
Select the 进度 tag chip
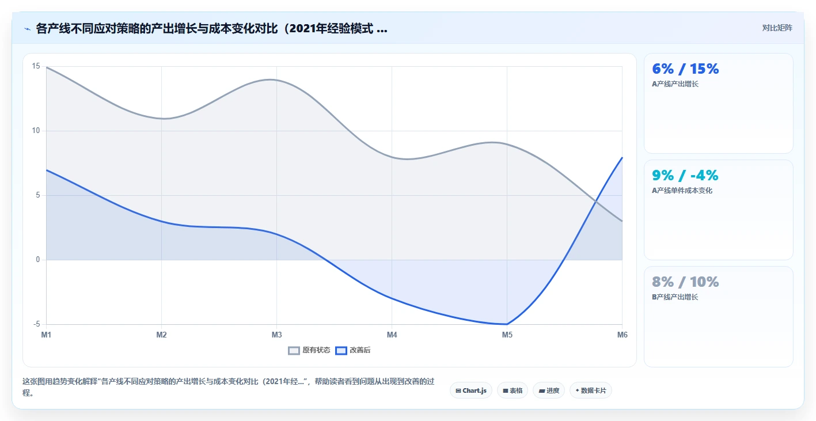549,390
